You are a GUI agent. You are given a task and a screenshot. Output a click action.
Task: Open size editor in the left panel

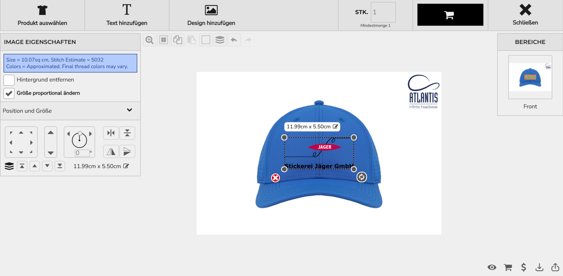[126, 166]
